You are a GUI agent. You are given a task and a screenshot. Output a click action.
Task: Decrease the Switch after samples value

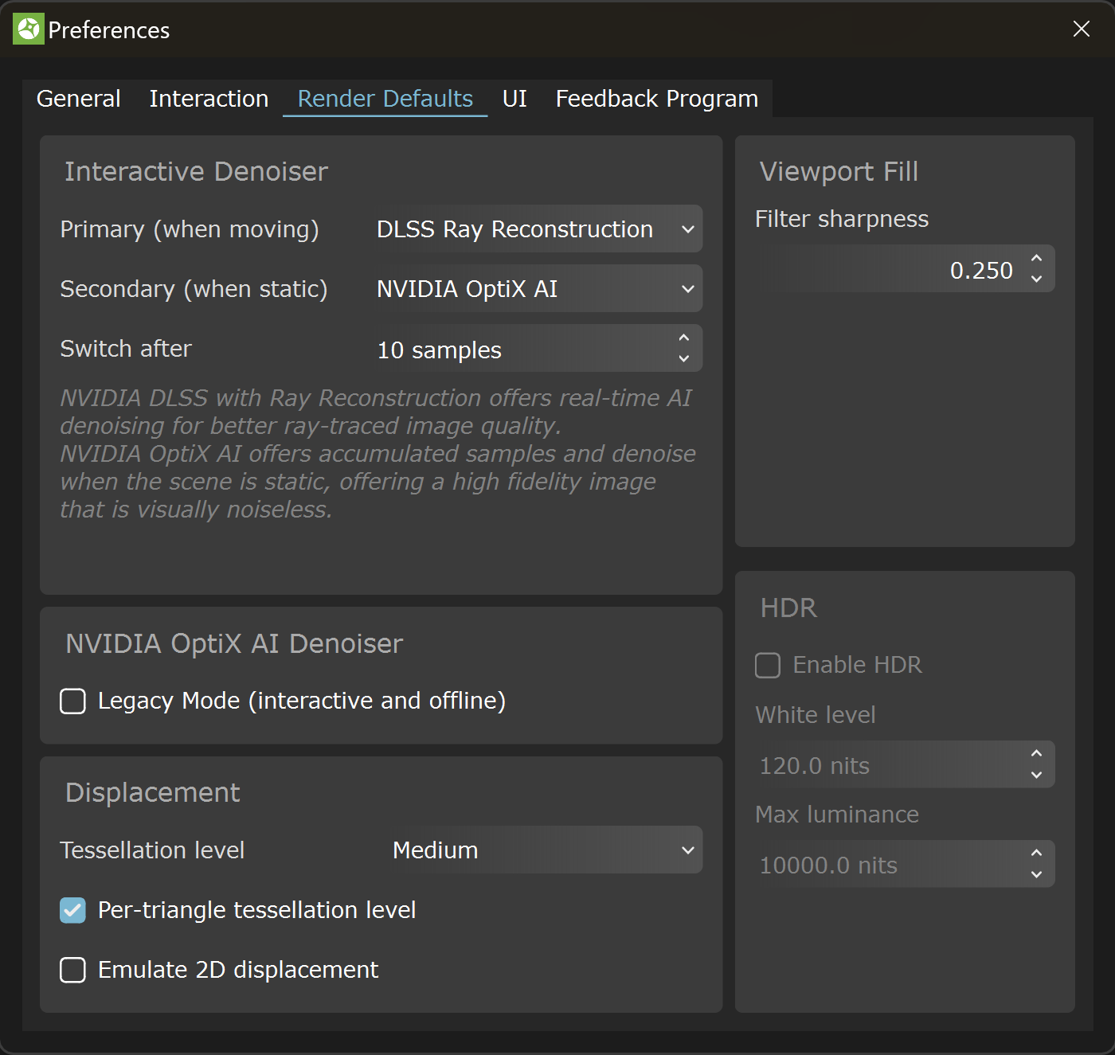point(683,359)
